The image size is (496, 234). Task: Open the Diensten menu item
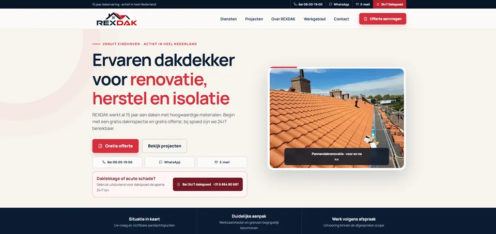click(x=228, y=19)
